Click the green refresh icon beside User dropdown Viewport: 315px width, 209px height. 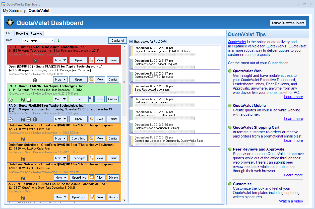59,41
